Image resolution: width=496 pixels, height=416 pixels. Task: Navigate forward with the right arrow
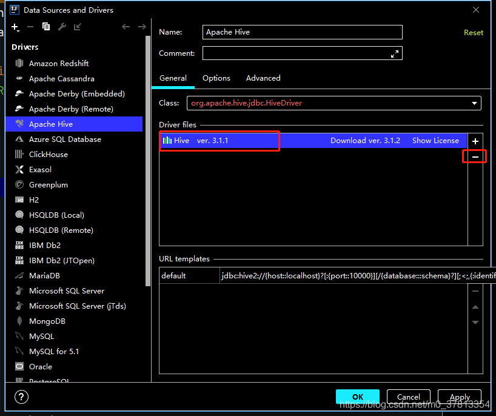142,27
